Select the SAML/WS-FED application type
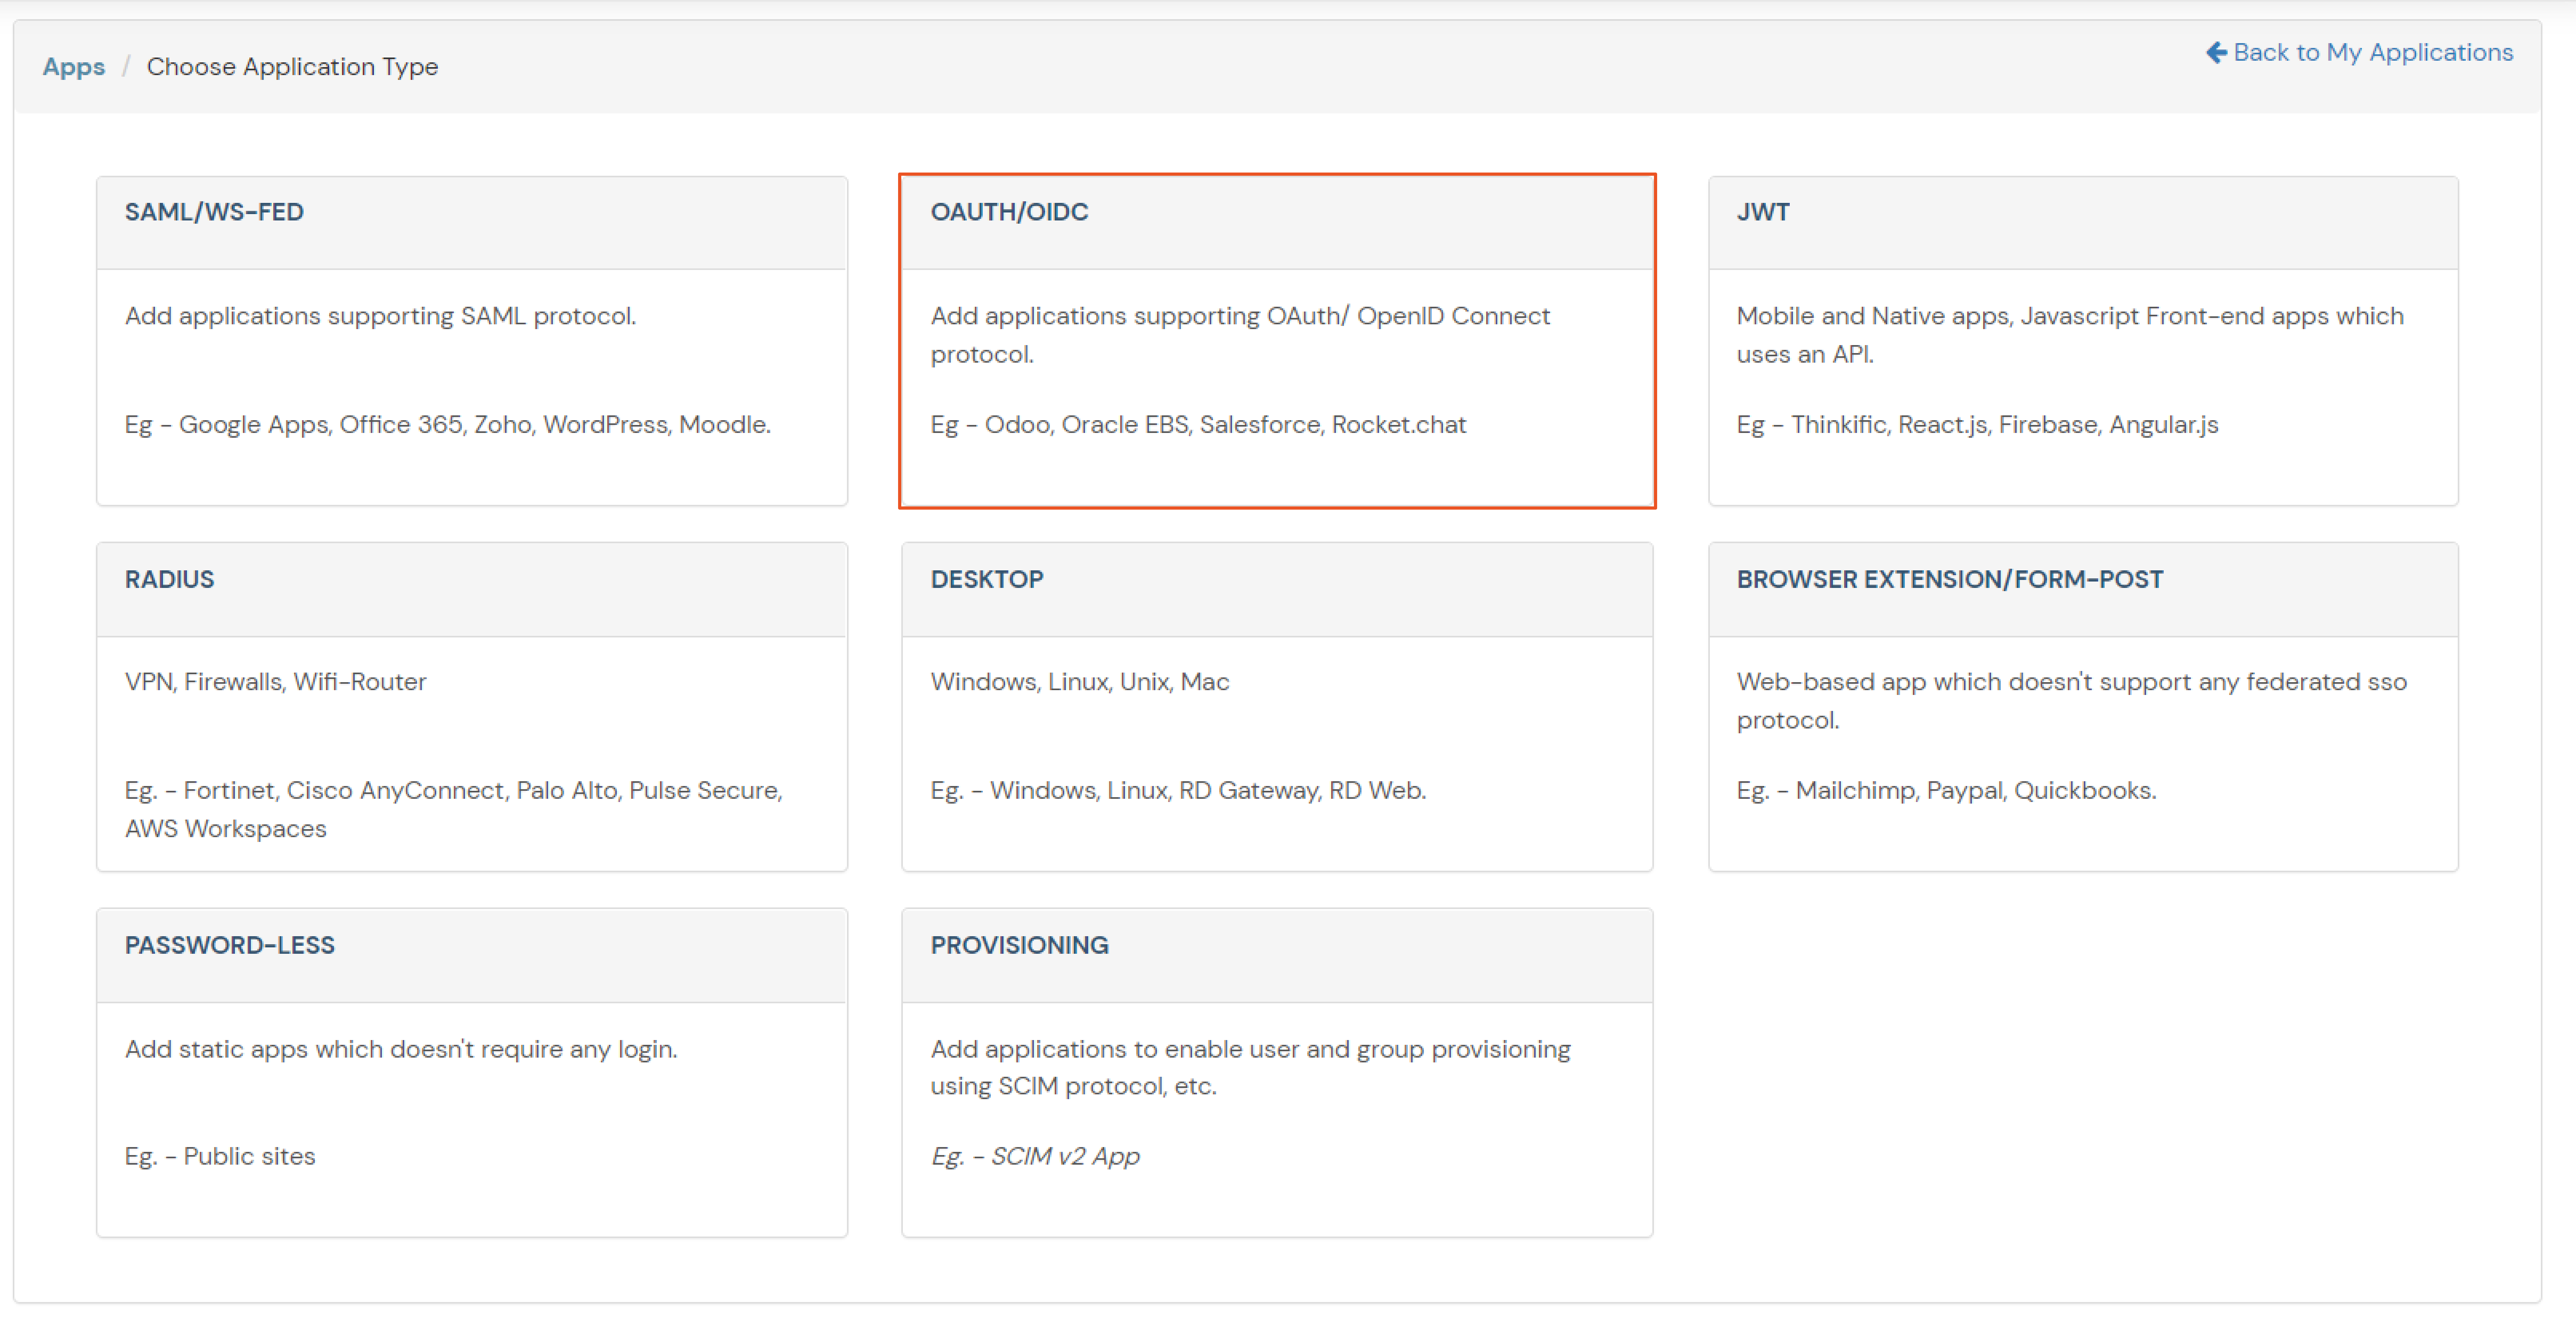2576x1326 pixels. pos(471,340)
